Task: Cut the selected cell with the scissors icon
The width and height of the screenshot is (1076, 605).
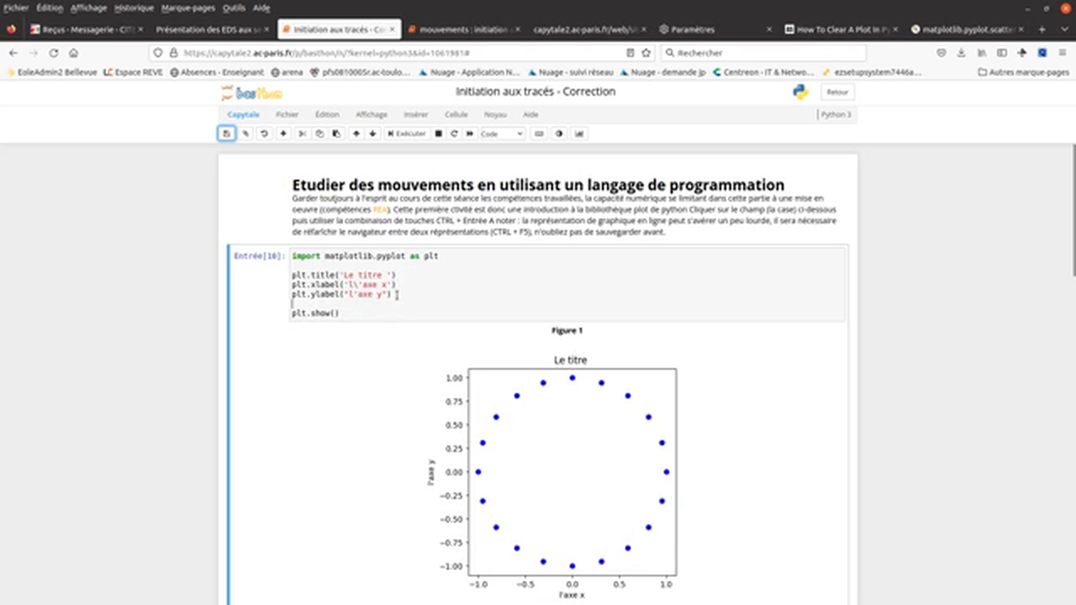Action: (302, 133)
